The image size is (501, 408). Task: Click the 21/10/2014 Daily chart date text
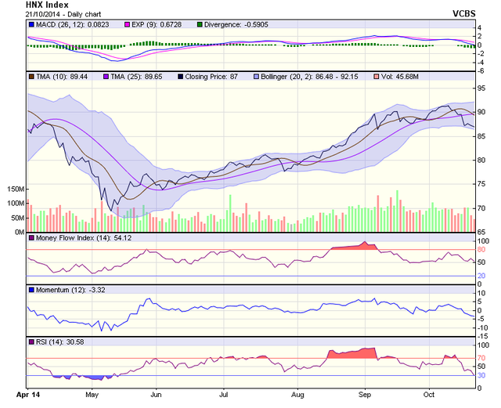(x=59, y=14)
